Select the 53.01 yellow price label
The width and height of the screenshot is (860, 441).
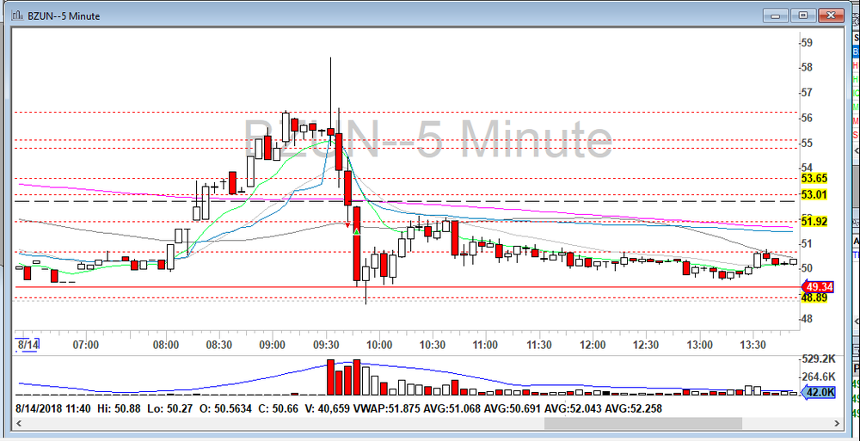coord(814,194)
